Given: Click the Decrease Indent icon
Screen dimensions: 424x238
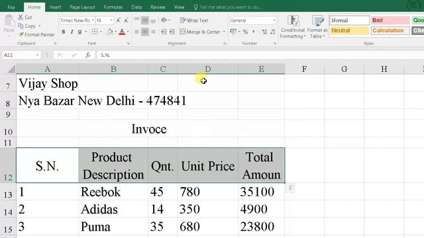Looking at the screenshot, I should point(164,32).
